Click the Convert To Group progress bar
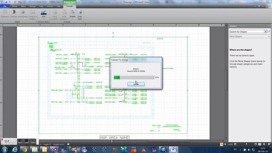Image resolution: width=272 pixels, height=153 pixels. (134, 77)
